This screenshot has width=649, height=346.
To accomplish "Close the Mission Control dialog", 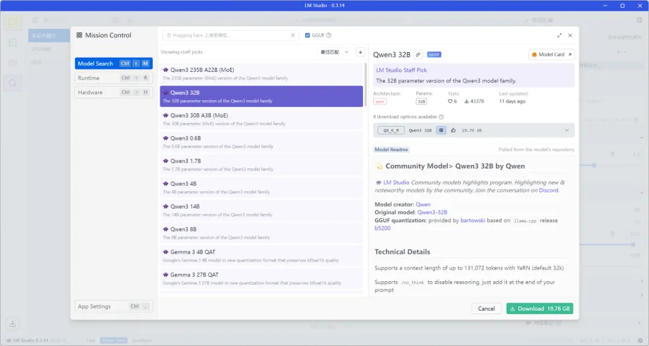I will pos(570,35).
